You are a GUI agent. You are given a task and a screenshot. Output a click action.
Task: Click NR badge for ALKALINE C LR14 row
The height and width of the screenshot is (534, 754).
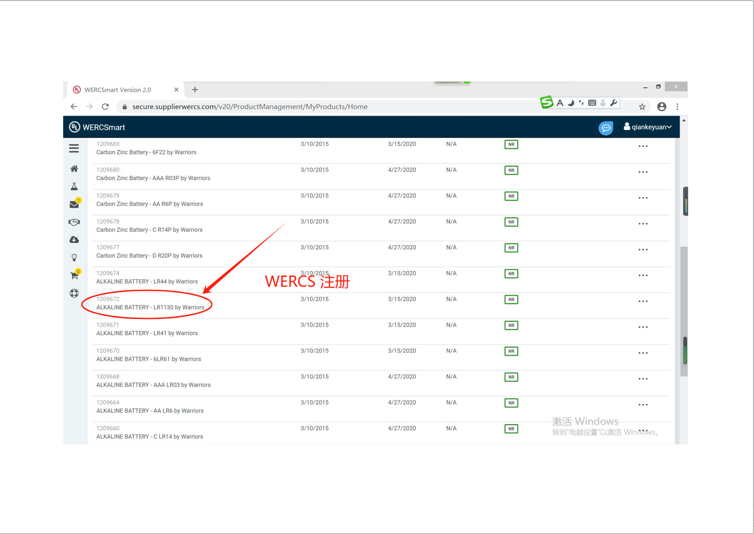click(x=511, y=429)
